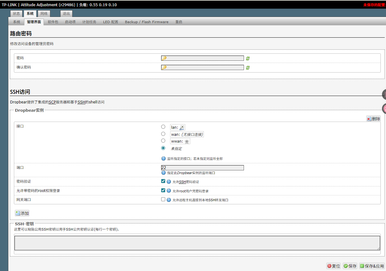Click the 保存 save button
Viewport: 386px width, 271px height.
tap(350, 266)
